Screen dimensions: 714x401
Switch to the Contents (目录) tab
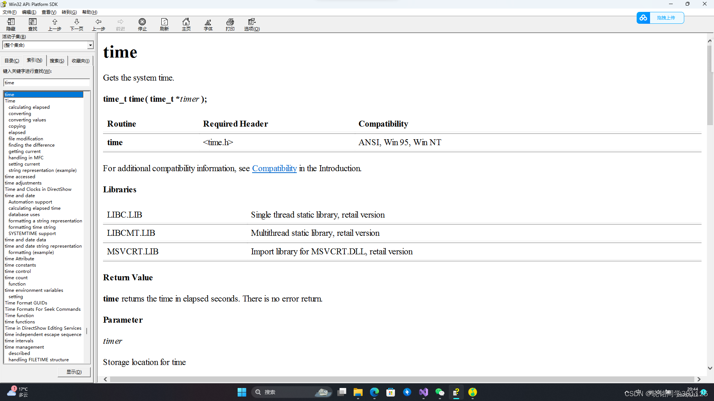tap(12, 61)
